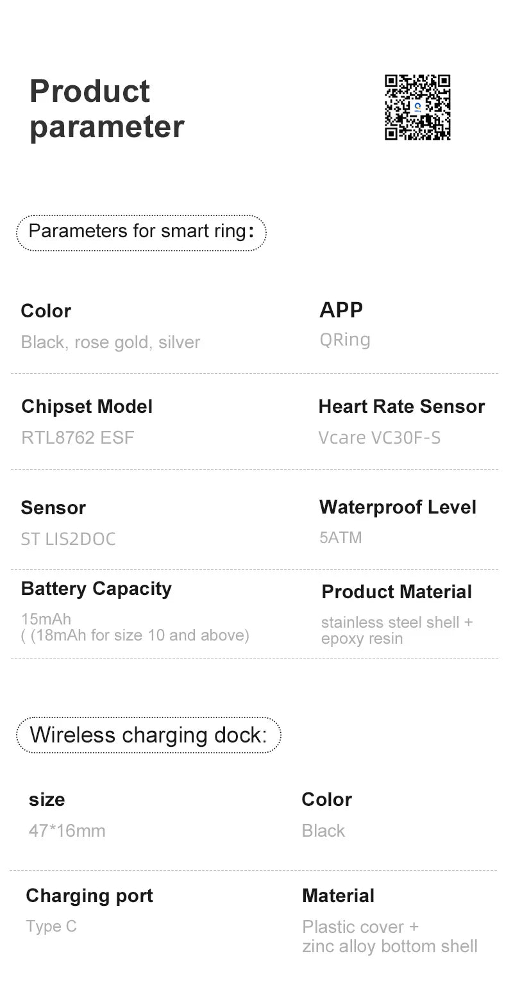This screenshot has height=997, width=513.
Task: Click the Waterproof Level heading
Action: pyautogui.click(x=398, y=507)
